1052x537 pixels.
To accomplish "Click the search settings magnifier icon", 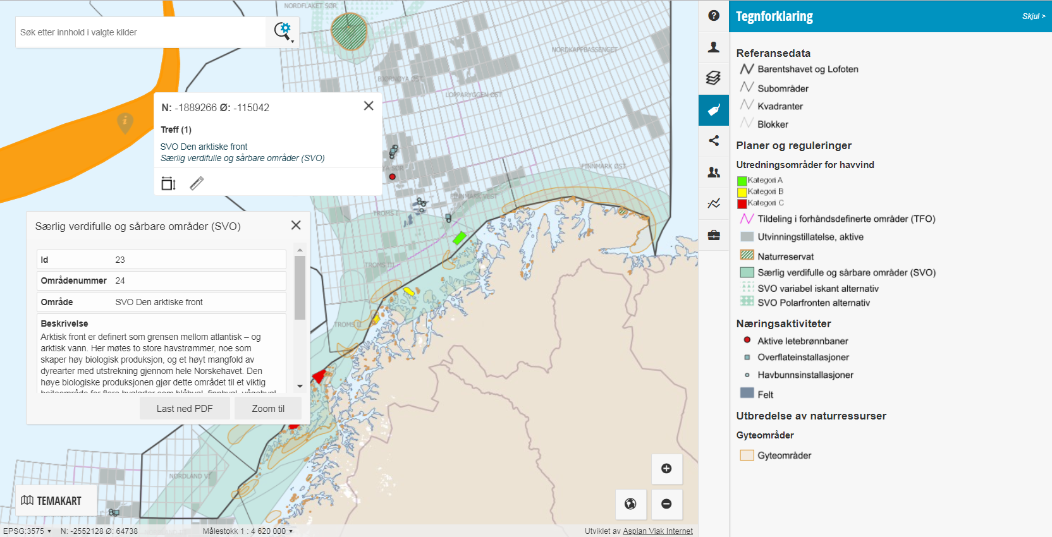I will pos(283,32).
